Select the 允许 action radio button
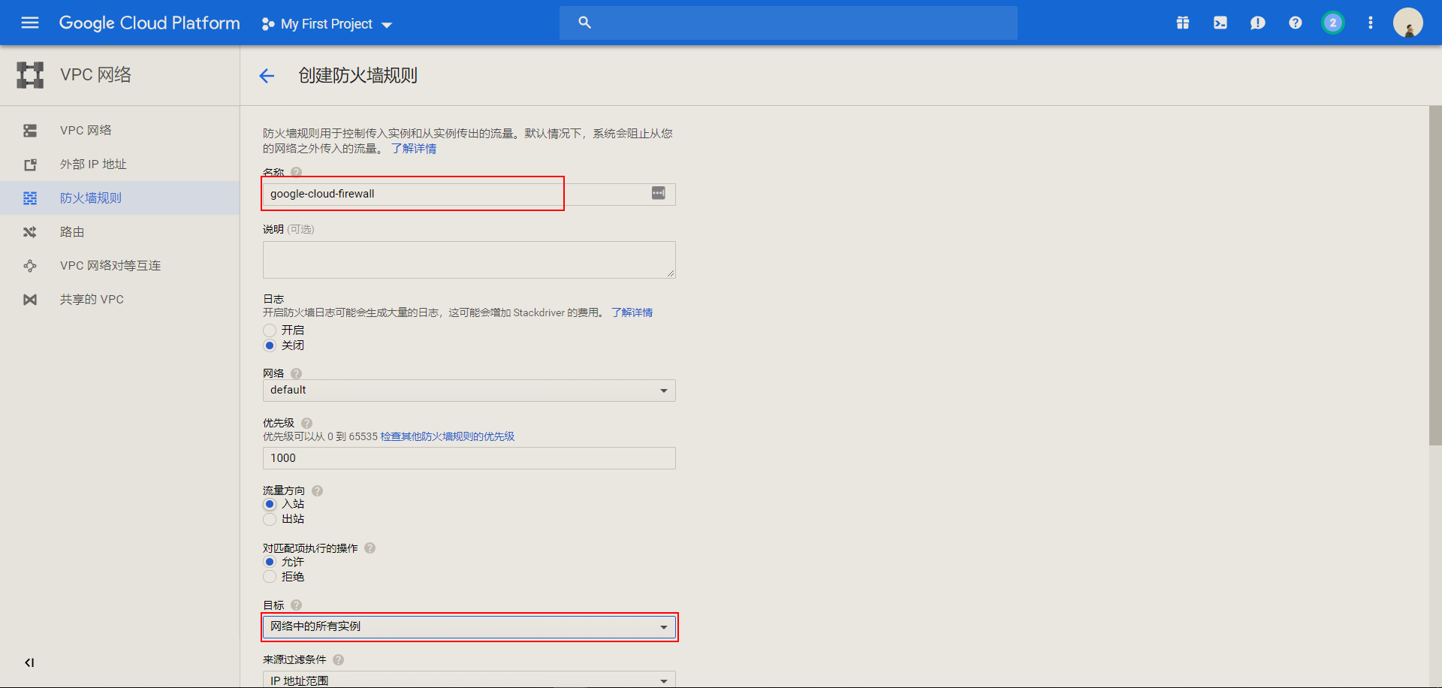The image size is (1442, 688). tap(270, 562)
